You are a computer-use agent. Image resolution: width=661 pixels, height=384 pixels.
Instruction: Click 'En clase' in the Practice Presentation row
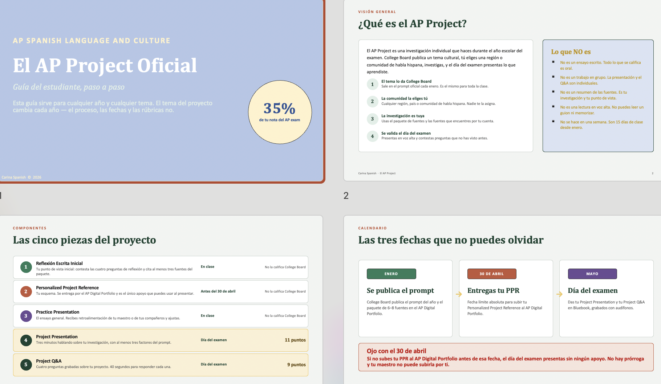[x=207, y=316]
